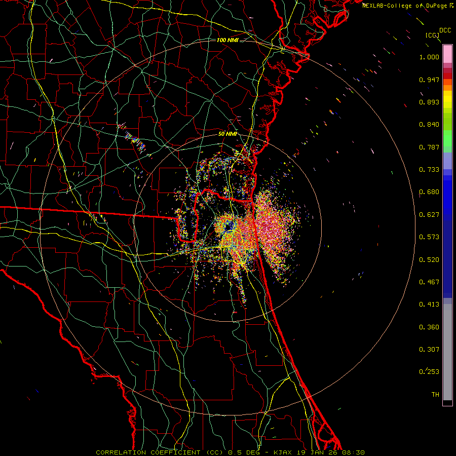
Task: Click the 0.733 scale value
Action: (x=429, y=170)
